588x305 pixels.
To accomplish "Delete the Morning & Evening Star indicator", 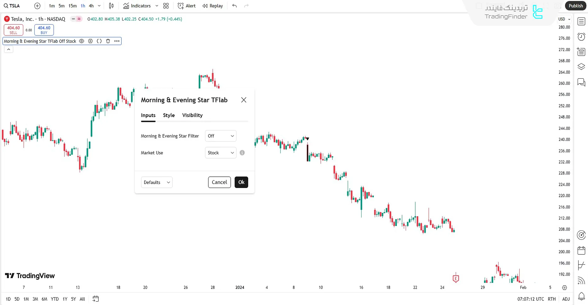I will (108, 41).
